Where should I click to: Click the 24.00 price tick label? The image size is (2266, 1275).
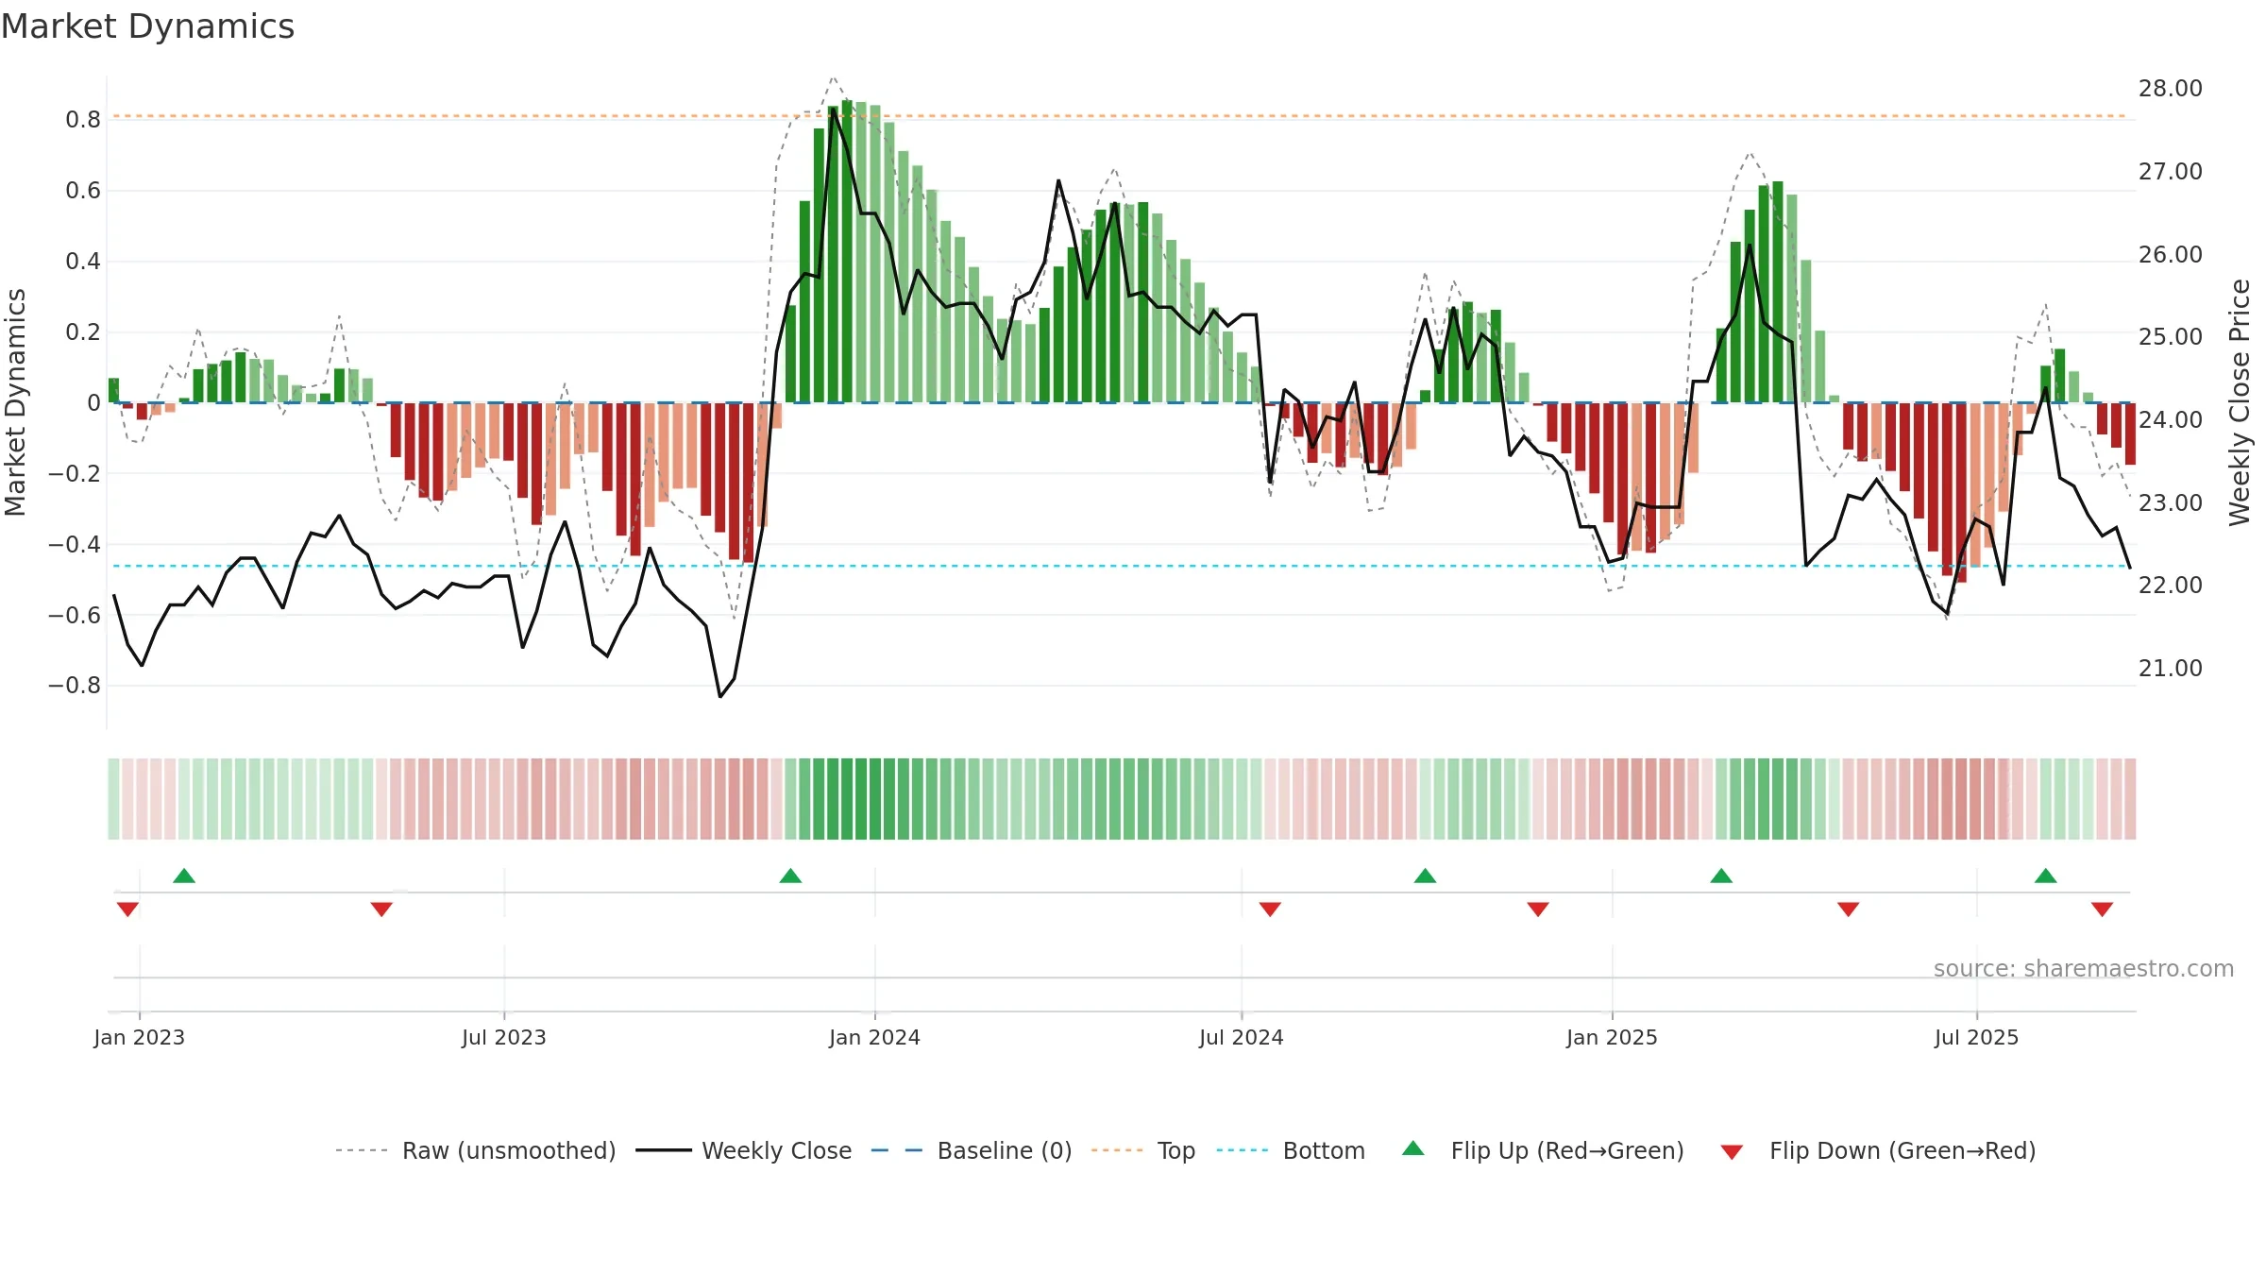tap(2171, 420)
